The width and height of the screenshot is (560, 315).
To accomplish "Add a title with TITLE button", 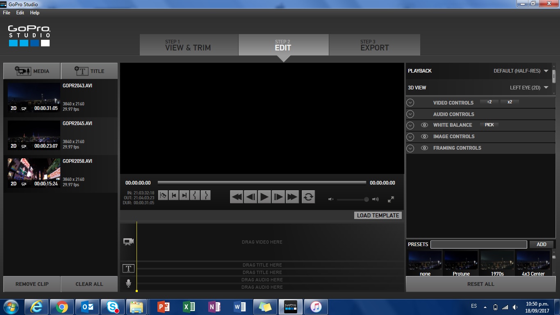I will 89,71.
